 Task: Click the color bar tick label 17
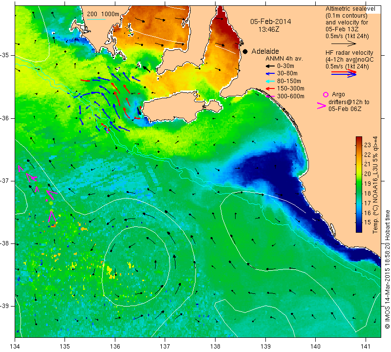[368, 203]
